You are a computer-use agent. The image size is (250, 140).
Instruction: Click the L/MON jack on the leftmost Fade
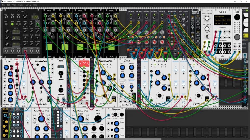[45, 16]
